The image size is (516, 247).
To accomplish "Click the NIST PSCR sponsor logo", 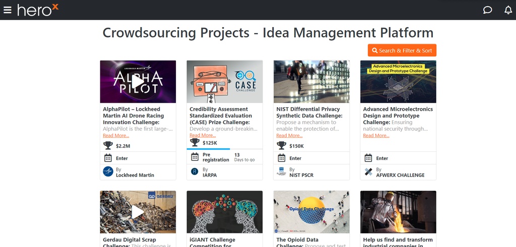I will (281, 172).
